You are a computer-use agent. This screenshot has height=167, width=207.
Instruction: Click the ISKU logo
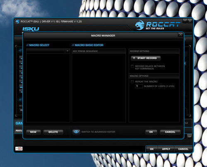[x=31, y=29]
